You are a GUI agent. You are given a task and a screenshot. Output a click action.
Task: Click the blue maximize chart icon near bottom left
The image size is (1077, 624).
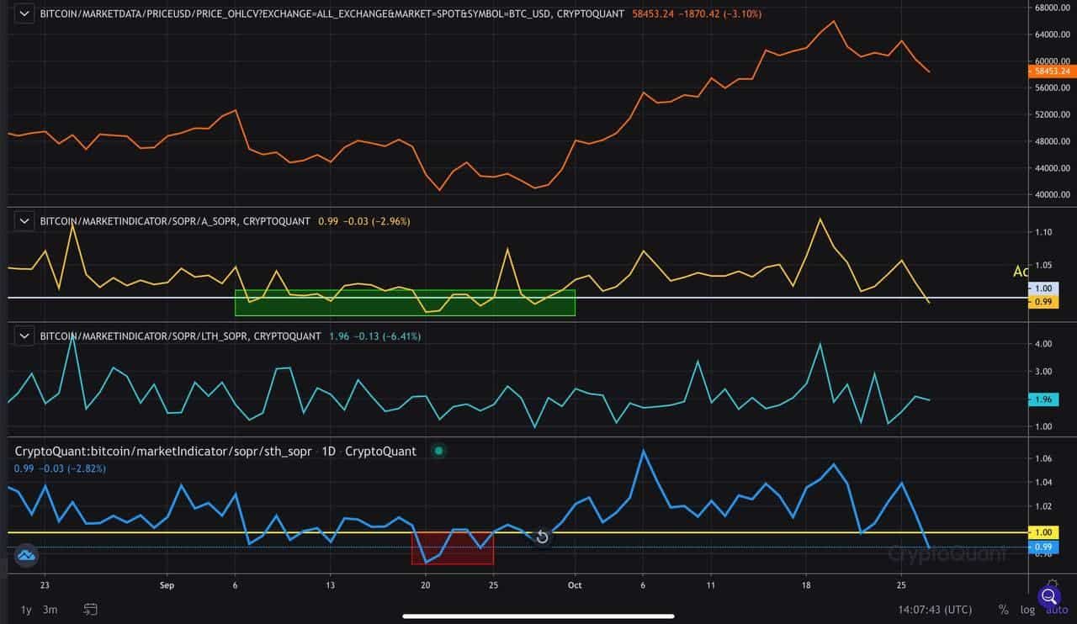(26, 556)
